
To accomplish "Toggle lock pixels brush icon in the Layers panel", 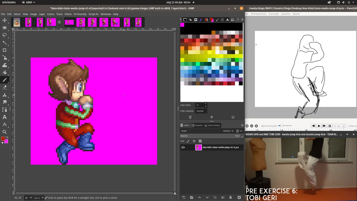I will pyautogui.click(x=188, y=141).
